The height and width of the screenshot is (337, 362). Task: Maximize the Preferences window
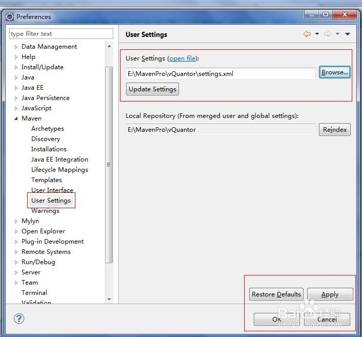(326, 14)
